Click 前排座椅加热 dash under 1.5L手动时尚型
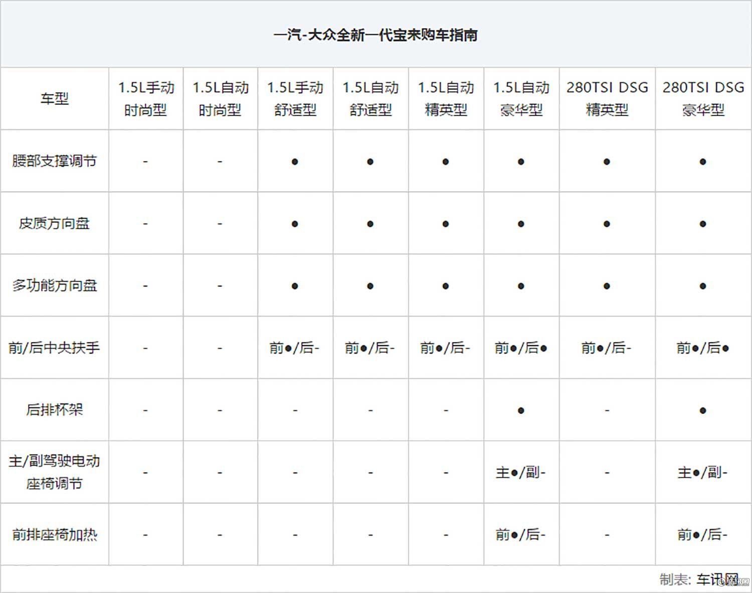Screen dimensions: 752x593 (x=145, y=535)
